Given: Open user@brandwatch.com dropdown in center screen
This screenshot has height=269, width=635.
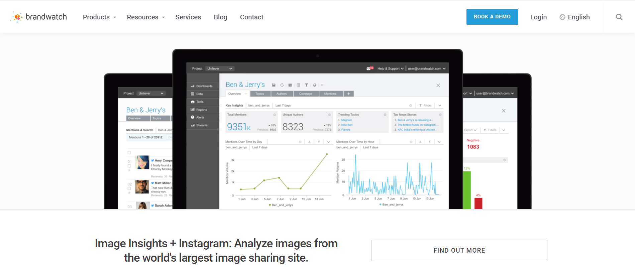Looking at the screenshot, I should point(427,69).
